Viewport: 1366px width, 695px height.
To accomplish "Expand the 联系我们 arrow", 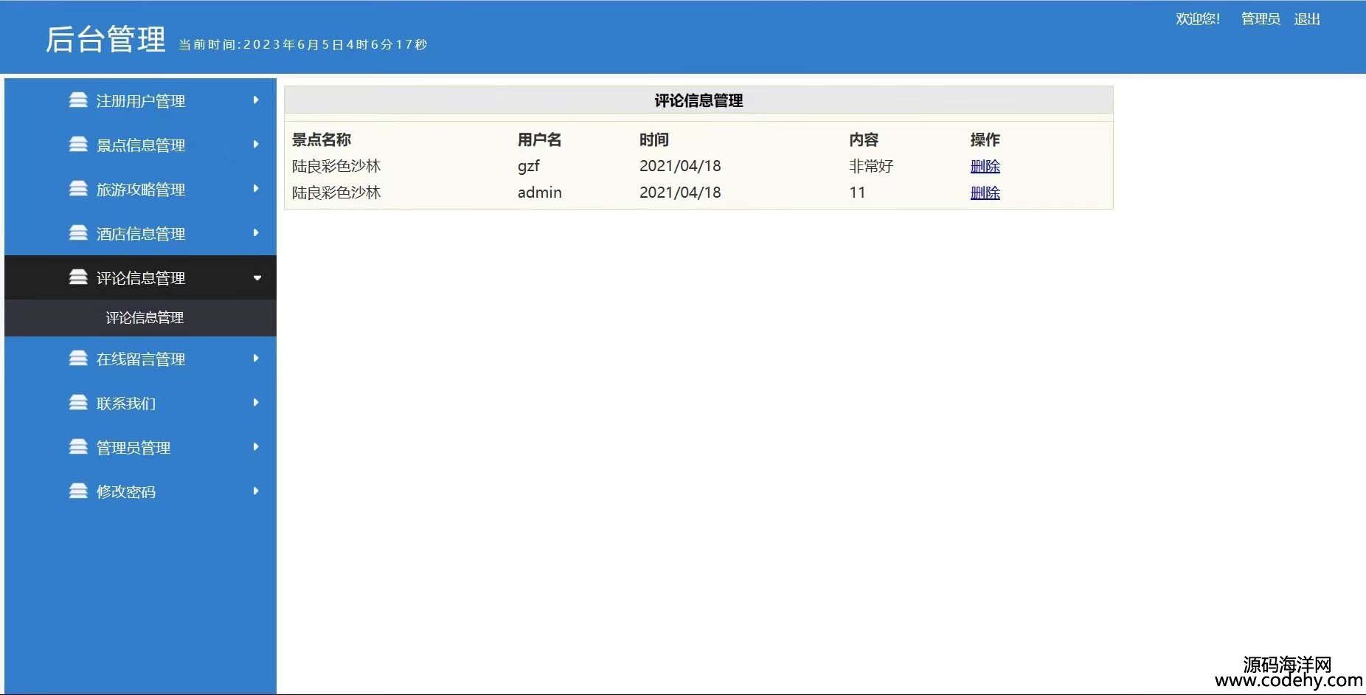I will (256, 402).
